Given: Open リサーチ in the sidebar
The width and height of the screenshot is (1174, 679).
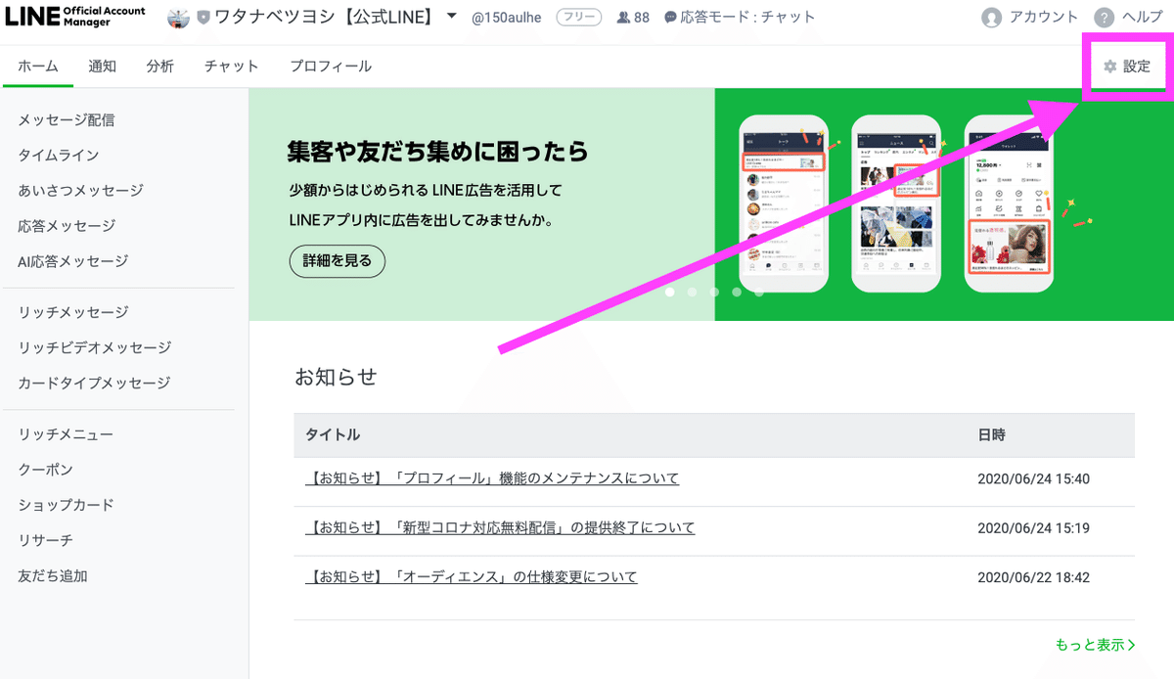Looking at the screenshot, I should [46, 540].
